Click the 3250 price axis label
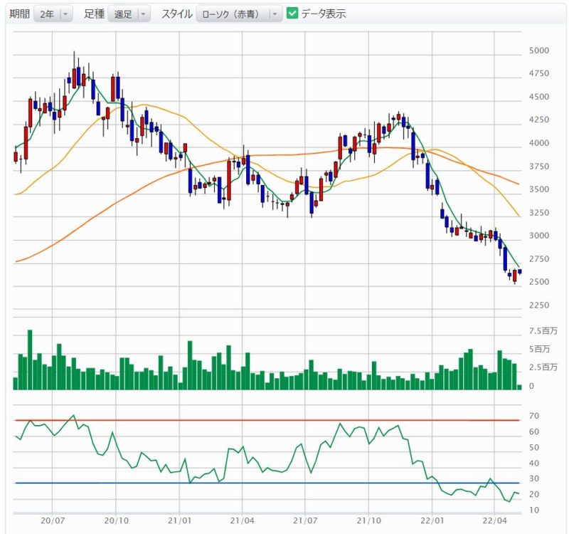The width and height of the screenshot is (569, 534). 539,212
